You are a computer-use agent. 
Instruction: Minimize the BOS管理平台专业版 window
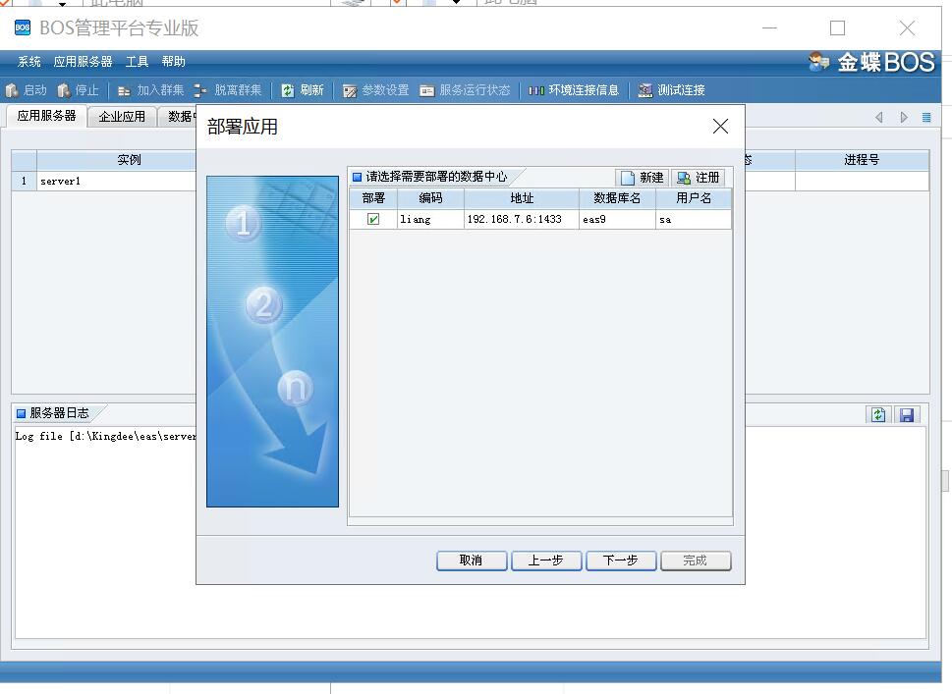pos(770,27)
